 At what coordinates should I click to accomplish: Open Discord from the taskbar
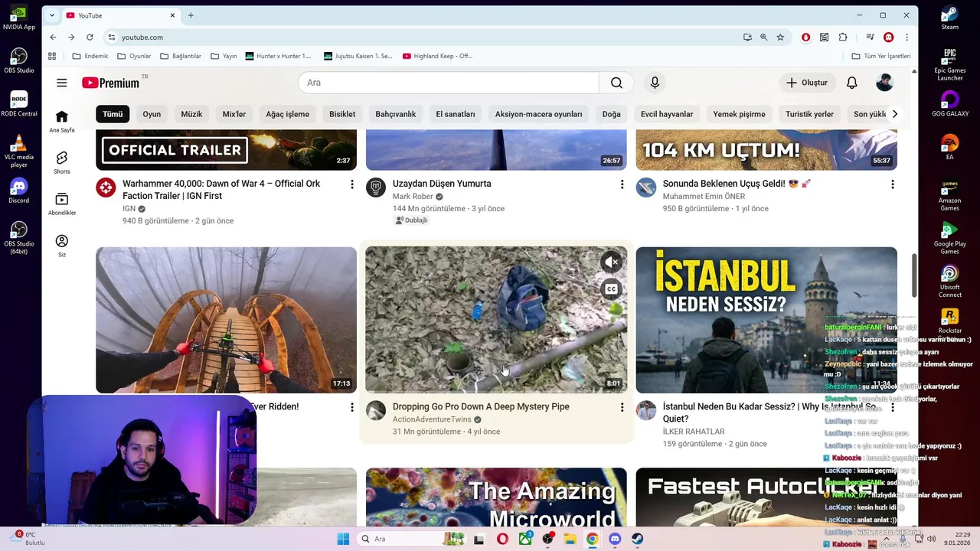point(614,539)
